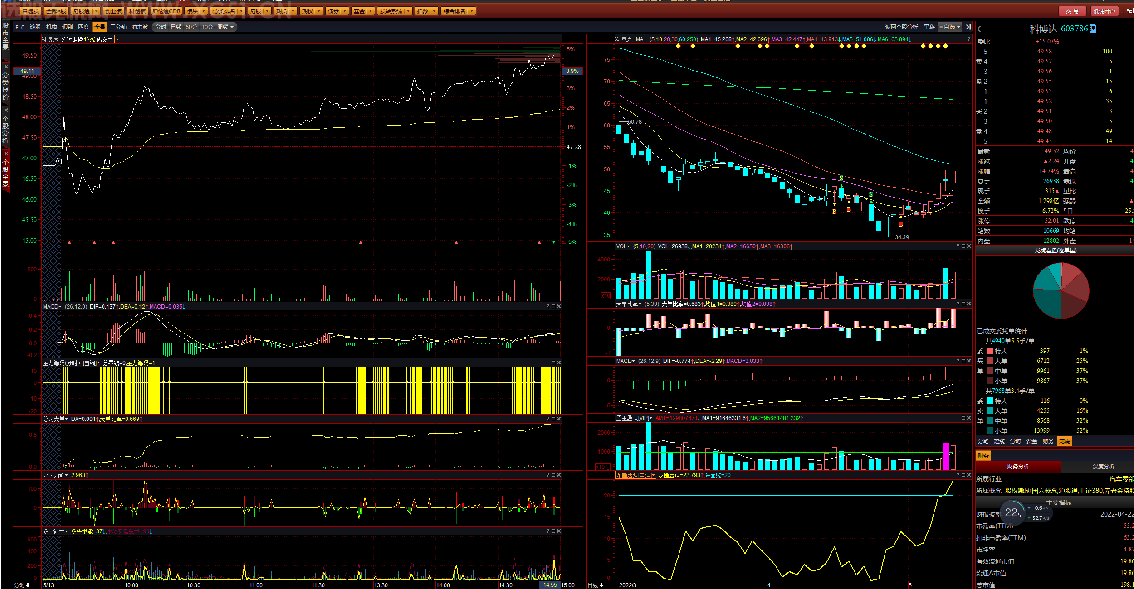Open help for the VOL indicator panel

[x=958, y=246]
